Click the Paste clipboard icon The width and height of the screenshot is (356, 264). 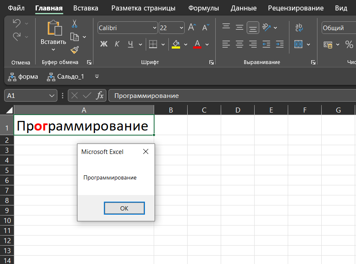coord(54,28)
